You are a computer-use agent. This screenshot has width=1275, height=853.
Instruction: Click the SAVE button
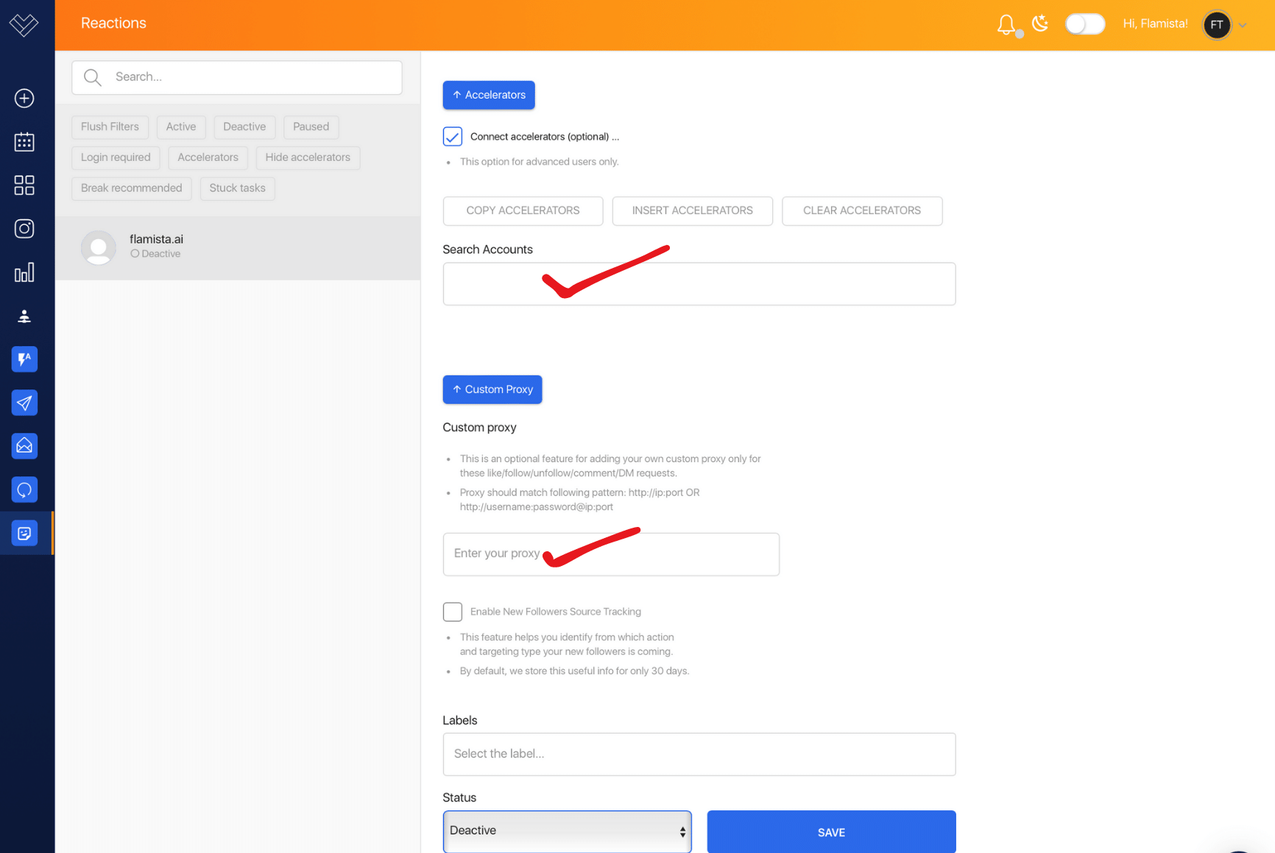tap(831, 832)
